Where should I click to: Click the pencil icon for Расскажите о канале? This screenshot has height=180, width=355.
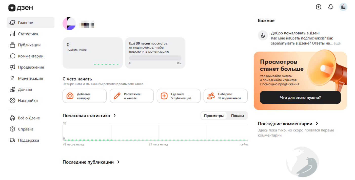pyautogui.click(x=117, y=96)
